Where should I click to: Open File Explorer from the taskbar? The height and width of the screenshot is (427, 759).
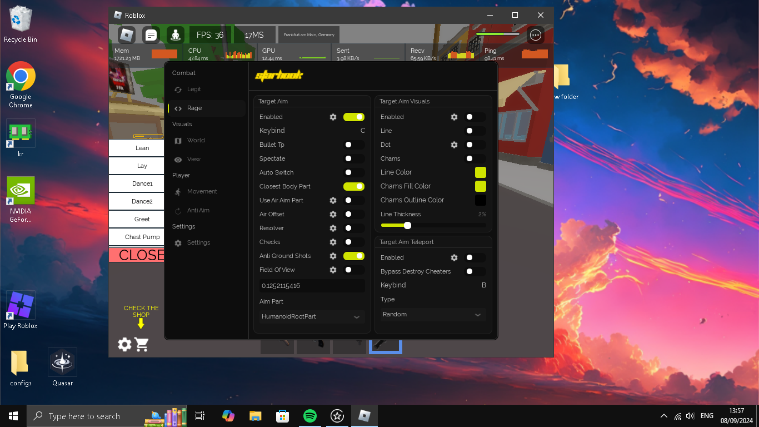(x=255, y=416)
